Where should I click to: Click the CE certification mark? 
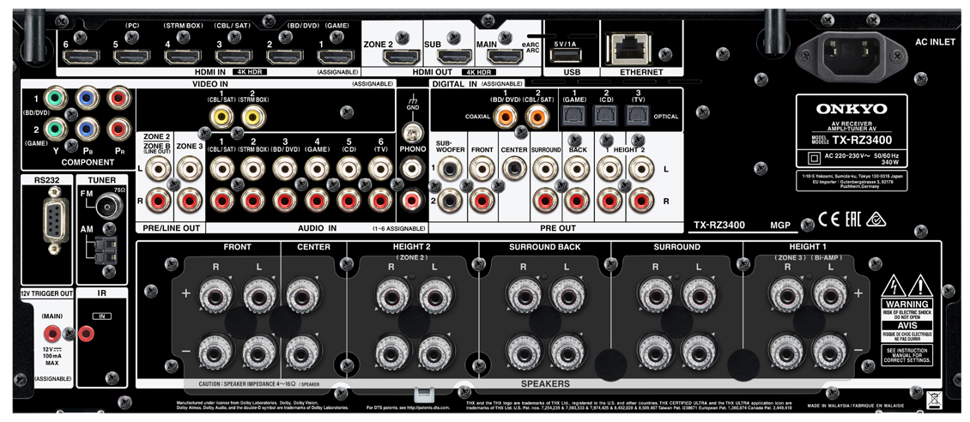[828, 220]
